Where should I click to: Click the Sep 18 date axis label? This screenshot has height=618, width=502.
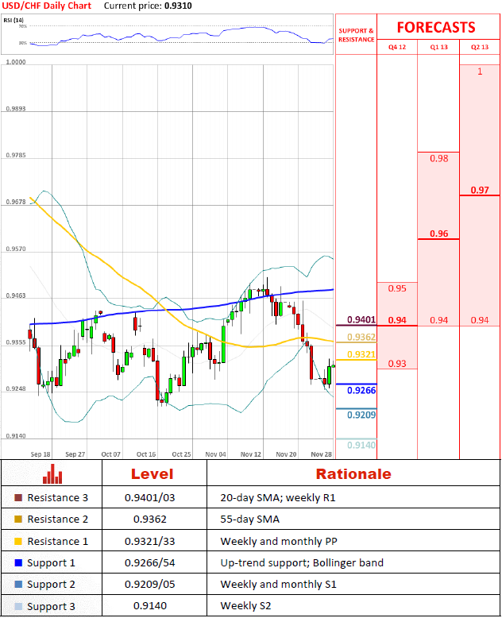tap(41, 454)
